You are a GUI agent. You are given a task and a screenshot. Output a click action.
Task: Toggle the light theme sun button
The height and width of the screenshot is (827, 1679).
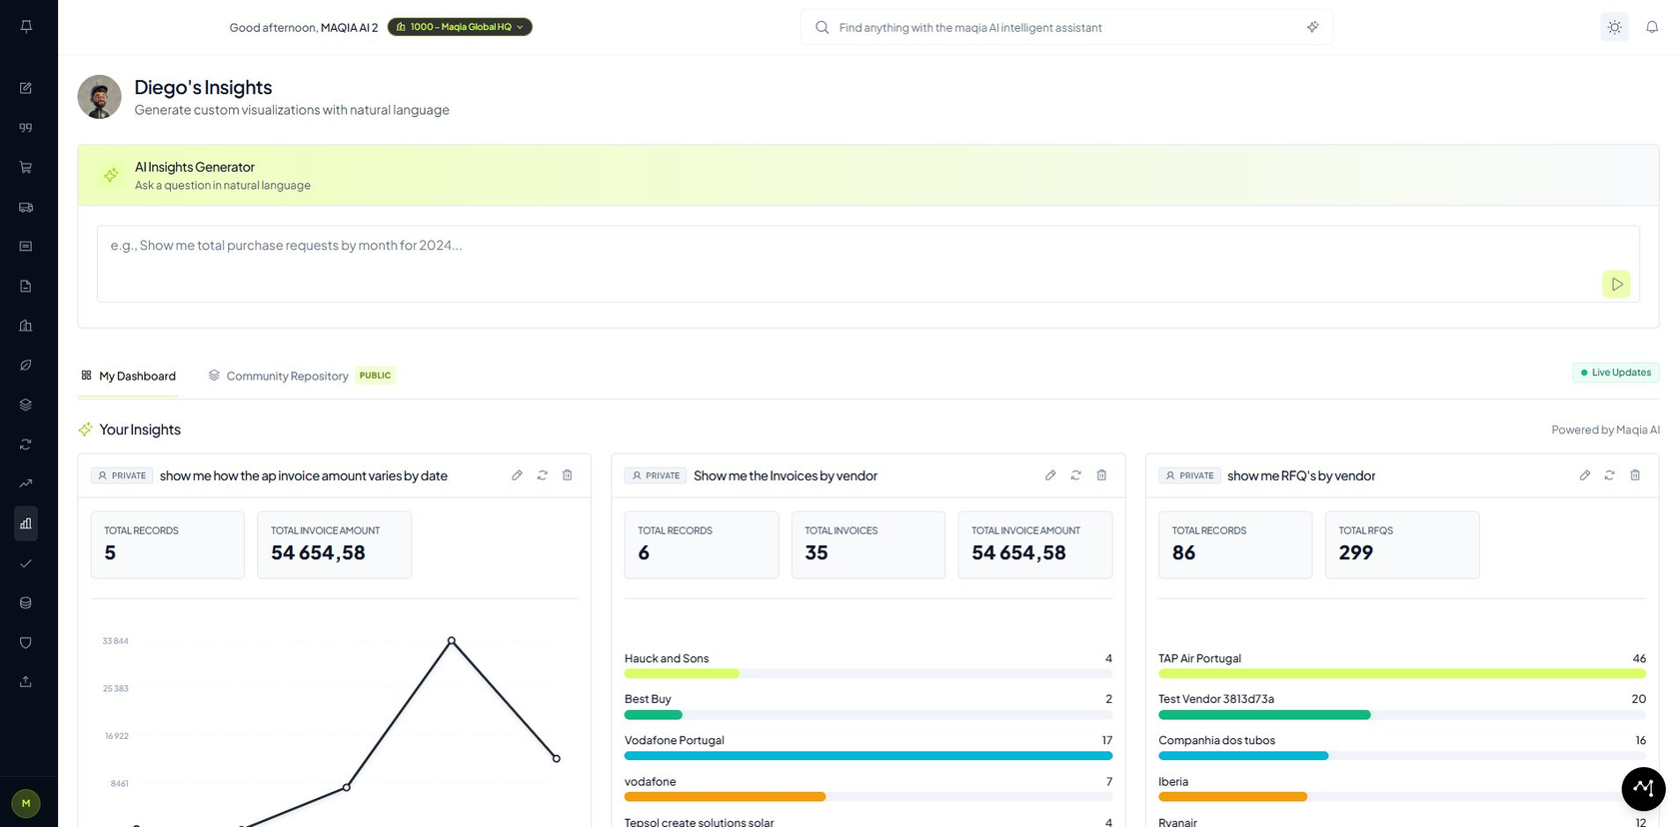pos(1614,27)
